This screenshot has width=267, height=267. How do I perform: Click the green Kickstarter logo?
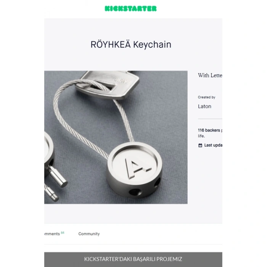(x=130, y=8)
